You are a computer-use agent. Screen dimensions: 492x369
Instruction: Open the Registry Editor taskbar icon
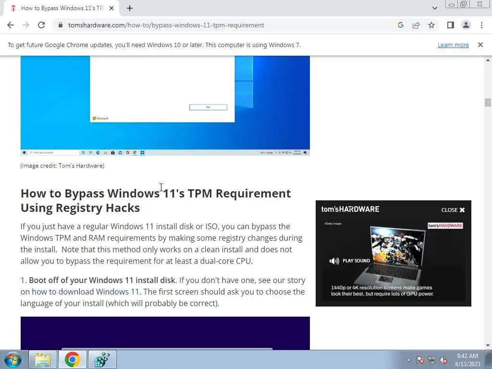point(102,359)
